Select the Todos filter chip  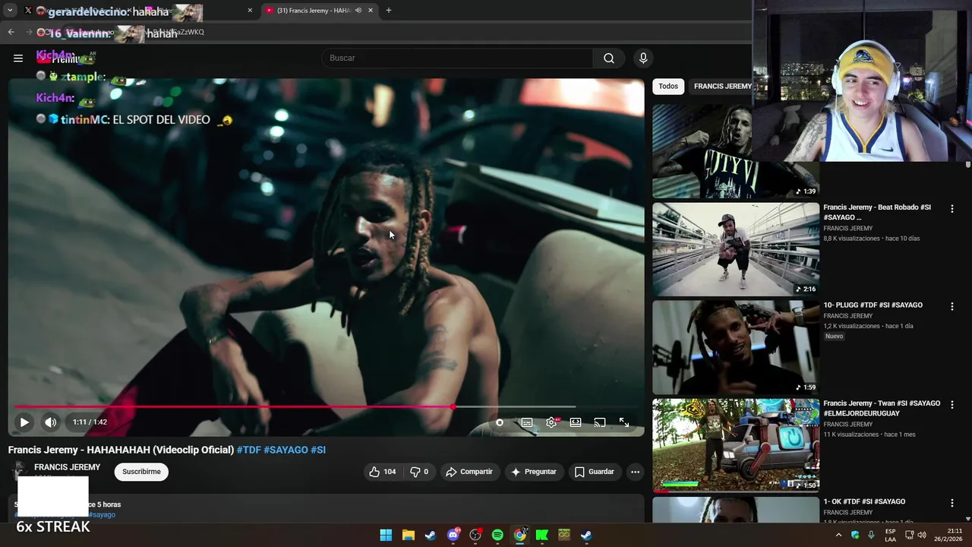pos(668,86)
